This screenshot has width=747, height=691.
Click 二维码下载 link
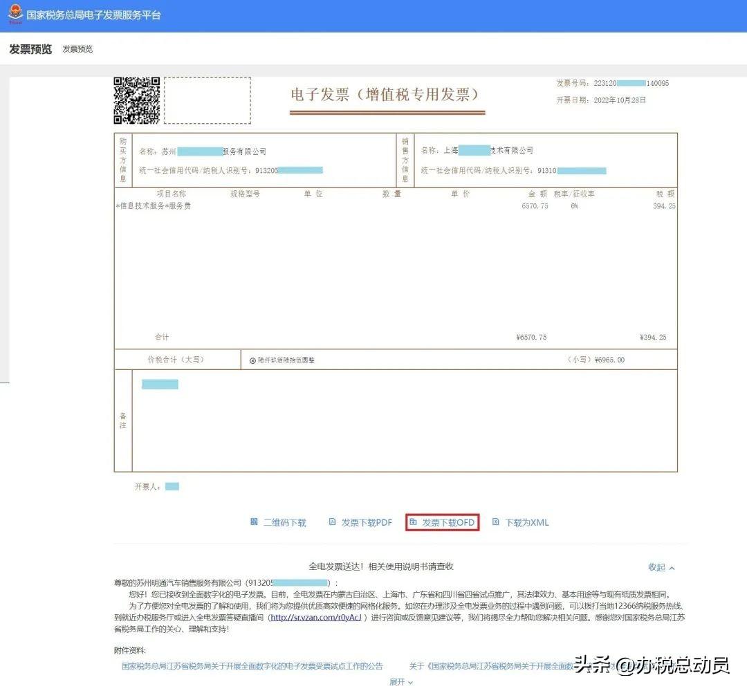pos(284,523)
